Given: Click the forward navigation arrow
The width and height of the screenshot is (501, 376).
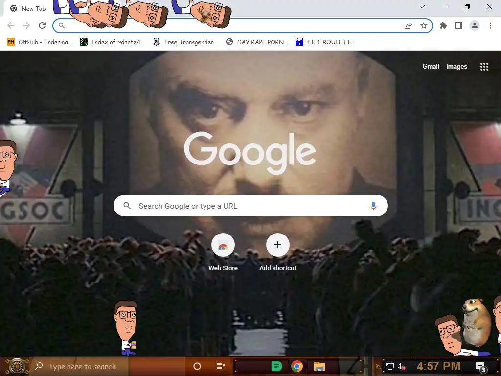Looking at the screenshot, I should click(x=26, y=25).
